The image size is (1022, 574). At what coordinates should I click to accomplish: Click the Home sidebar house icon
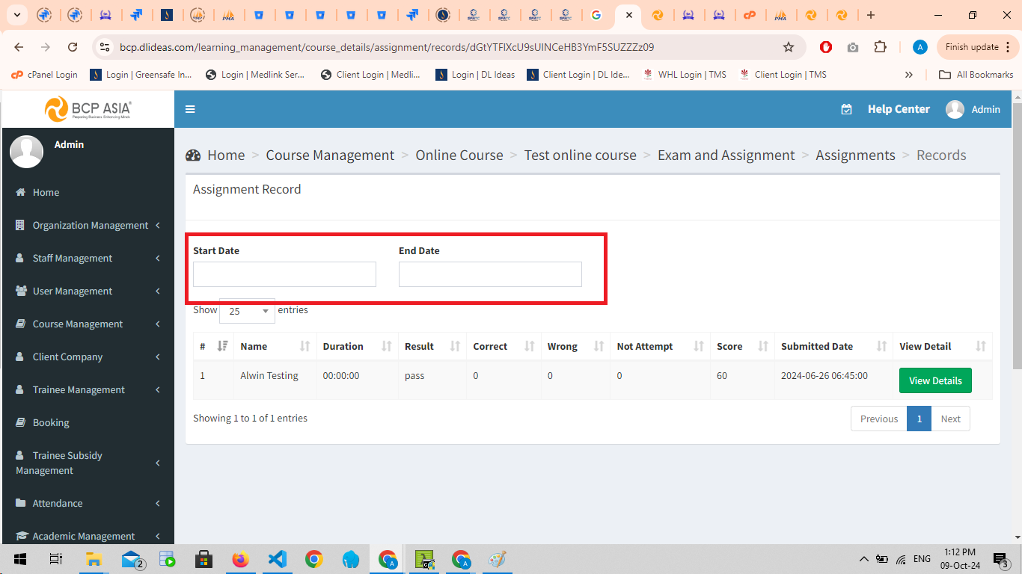tap(21, 192)
